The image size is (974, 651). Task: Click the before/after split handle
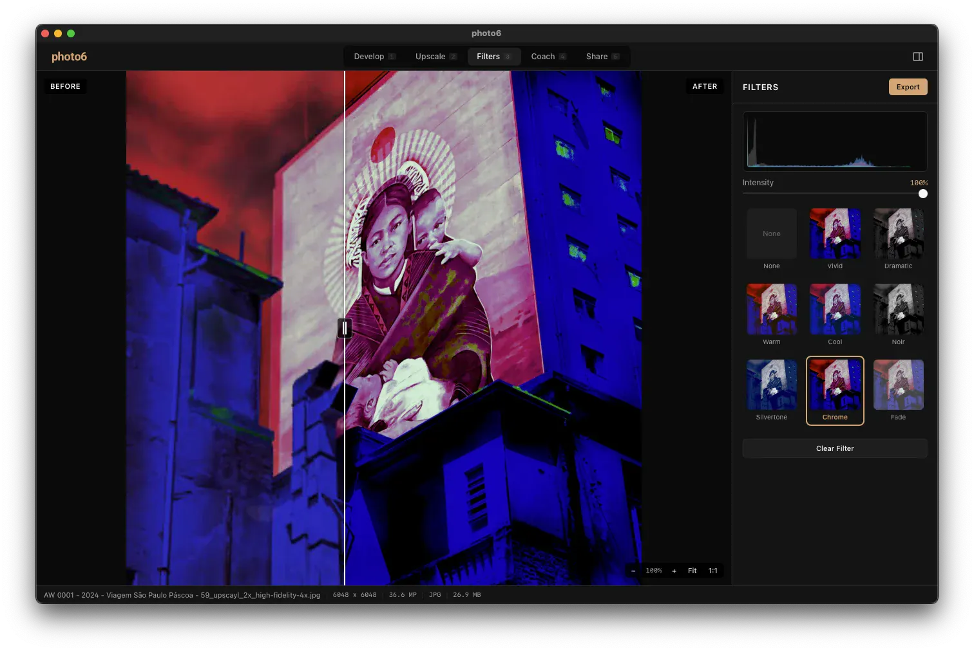tap(345, 328)
